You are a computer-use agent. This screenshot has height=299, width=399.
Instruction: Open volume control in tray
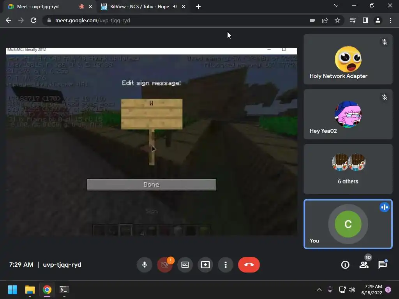352,290
